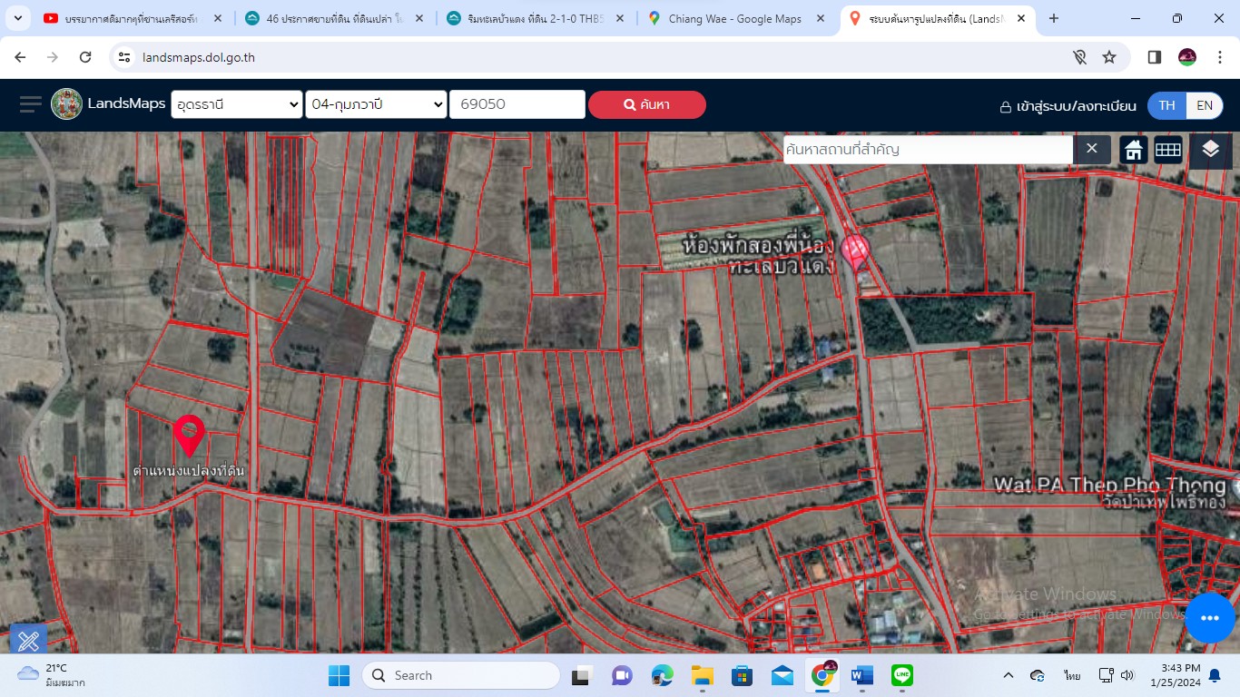Image resolution: width=1240 pixels, height=697 pixels.
Task: Open Microsoft Word from taskbar
Action: coord(861,675)
